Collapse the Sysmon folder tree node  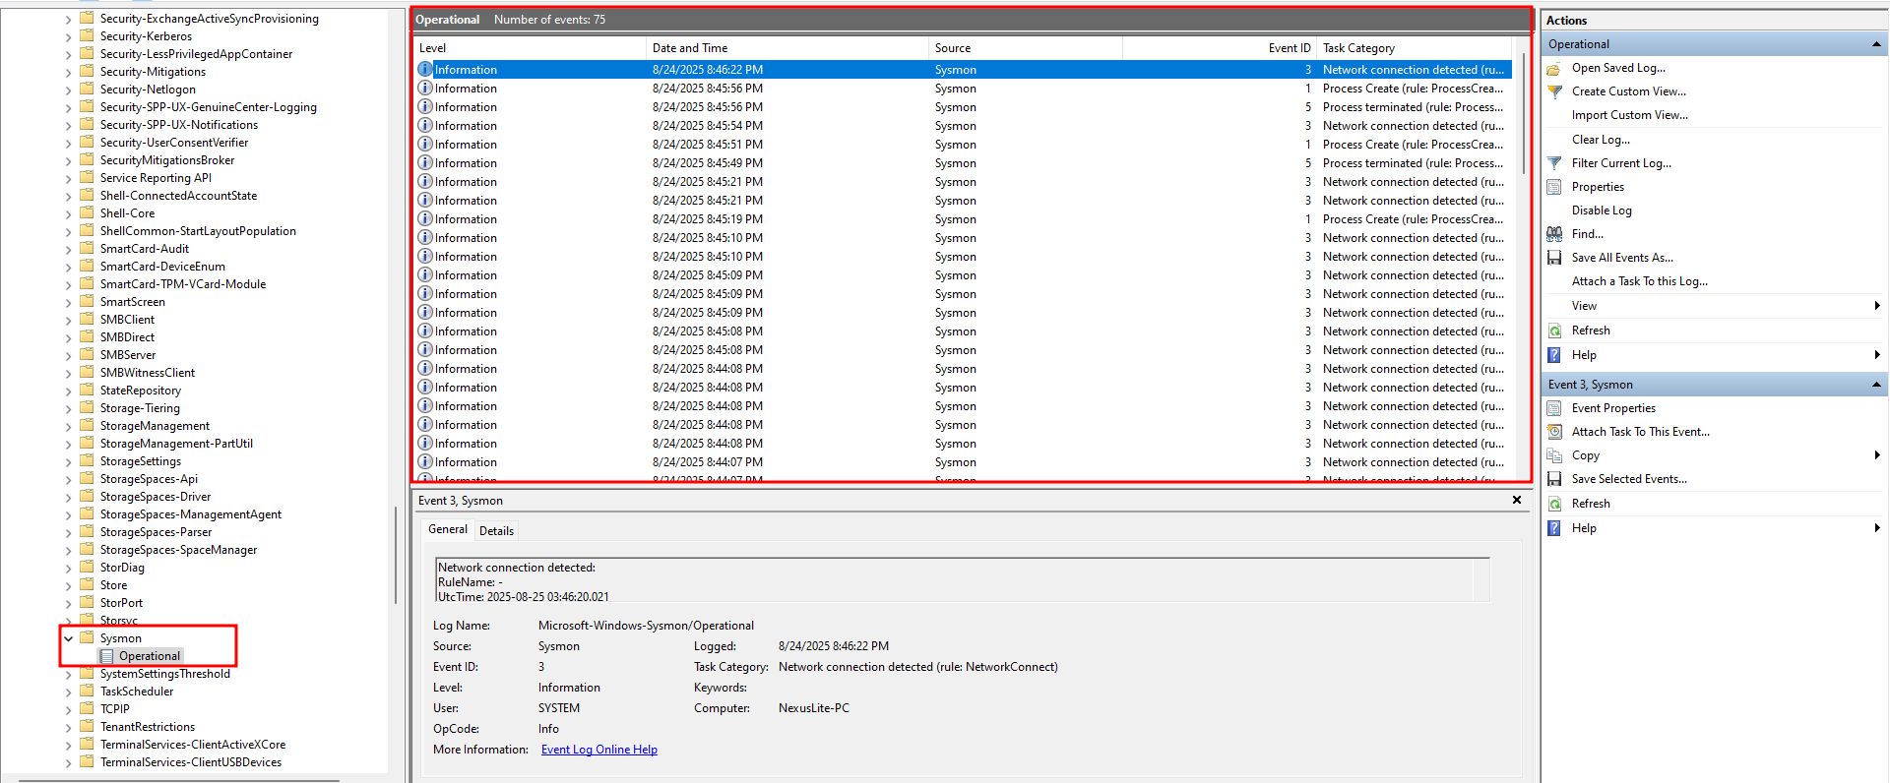(68, 638)
